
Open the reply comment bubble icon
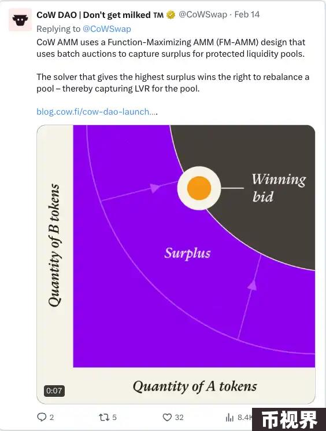(x=42, y=417)
